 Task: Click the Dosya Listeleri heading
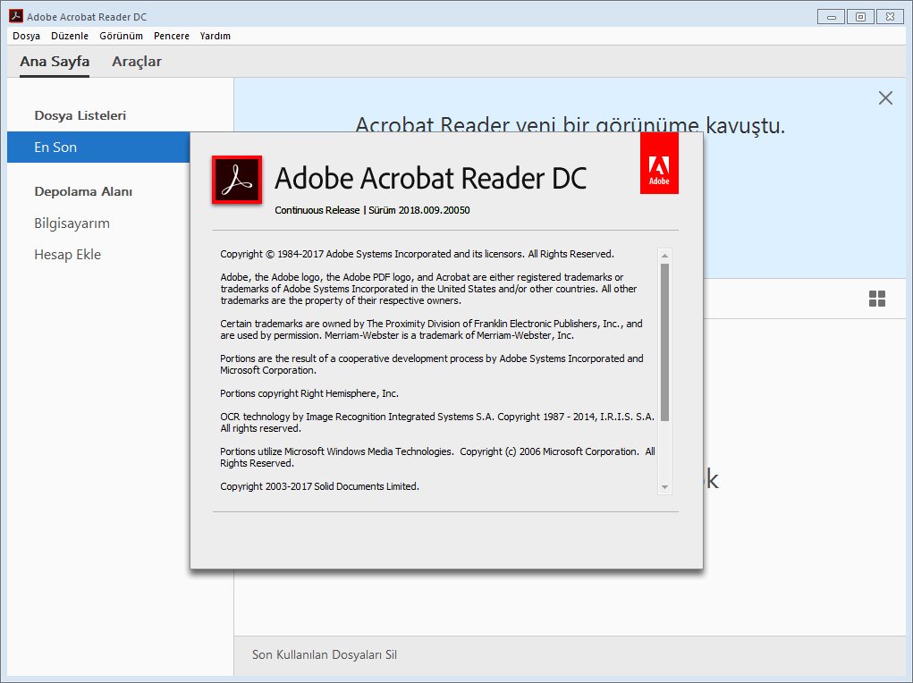point(80,115)
